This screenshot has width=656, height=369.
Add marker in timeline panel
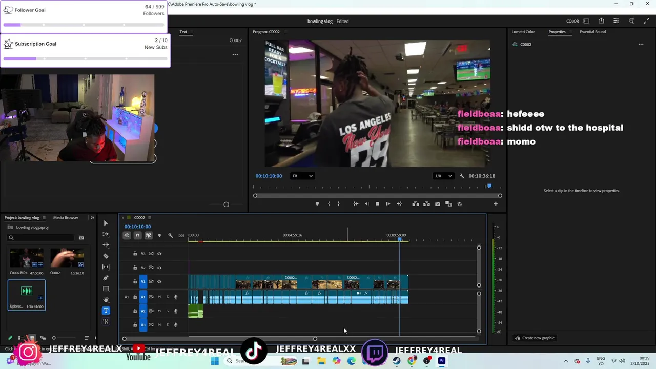click(x=159, y=235)
